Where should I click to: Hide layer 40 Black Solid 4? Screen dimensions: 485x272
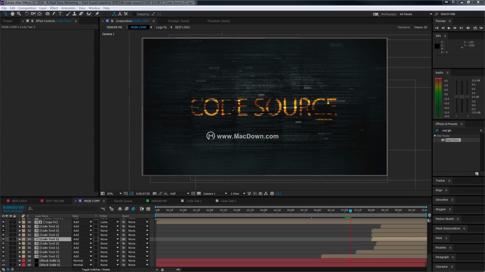coord(3,265)
